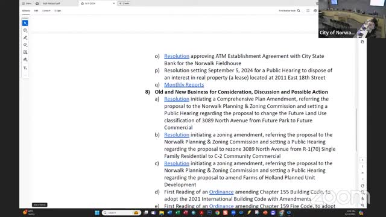Screen dimensions: 386x217
Task: Open Resolution link for Comprehensive Plan Amendment
Action: [177, 99]
